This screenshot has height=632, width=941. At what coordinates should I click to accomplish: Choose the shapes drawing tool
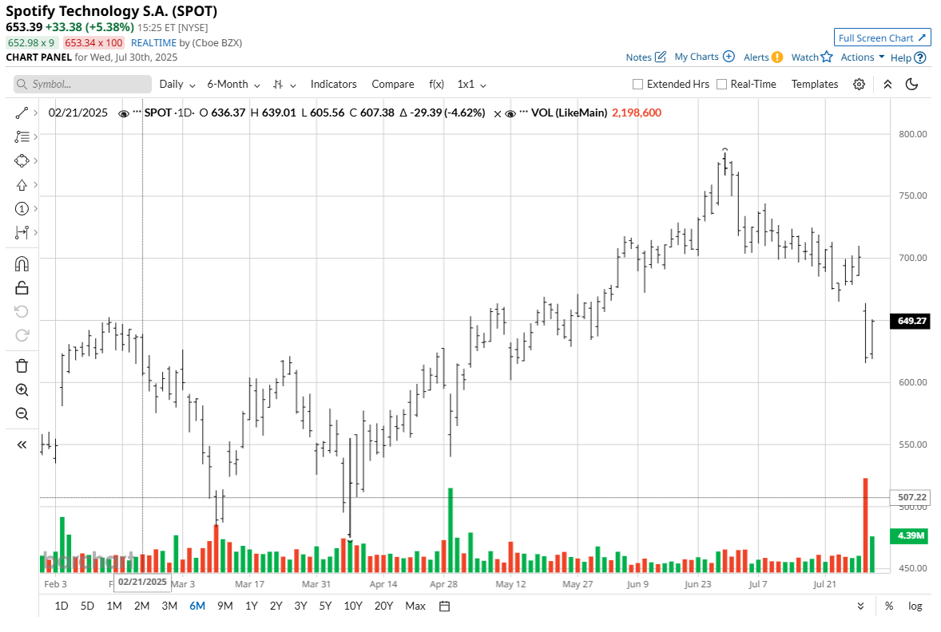(22, 160)
